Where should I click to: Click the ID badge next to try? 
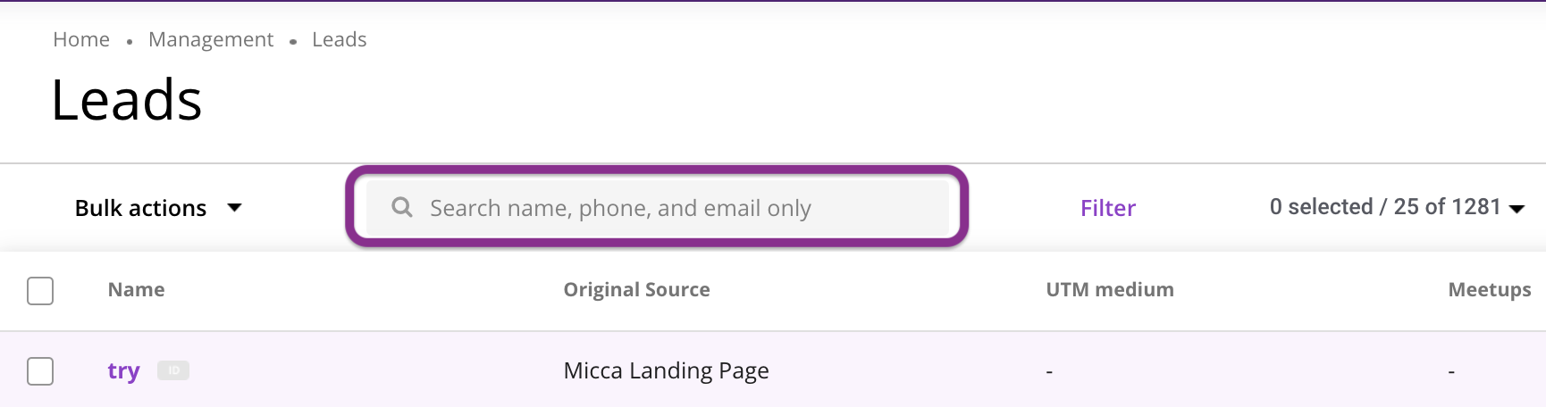173,370
